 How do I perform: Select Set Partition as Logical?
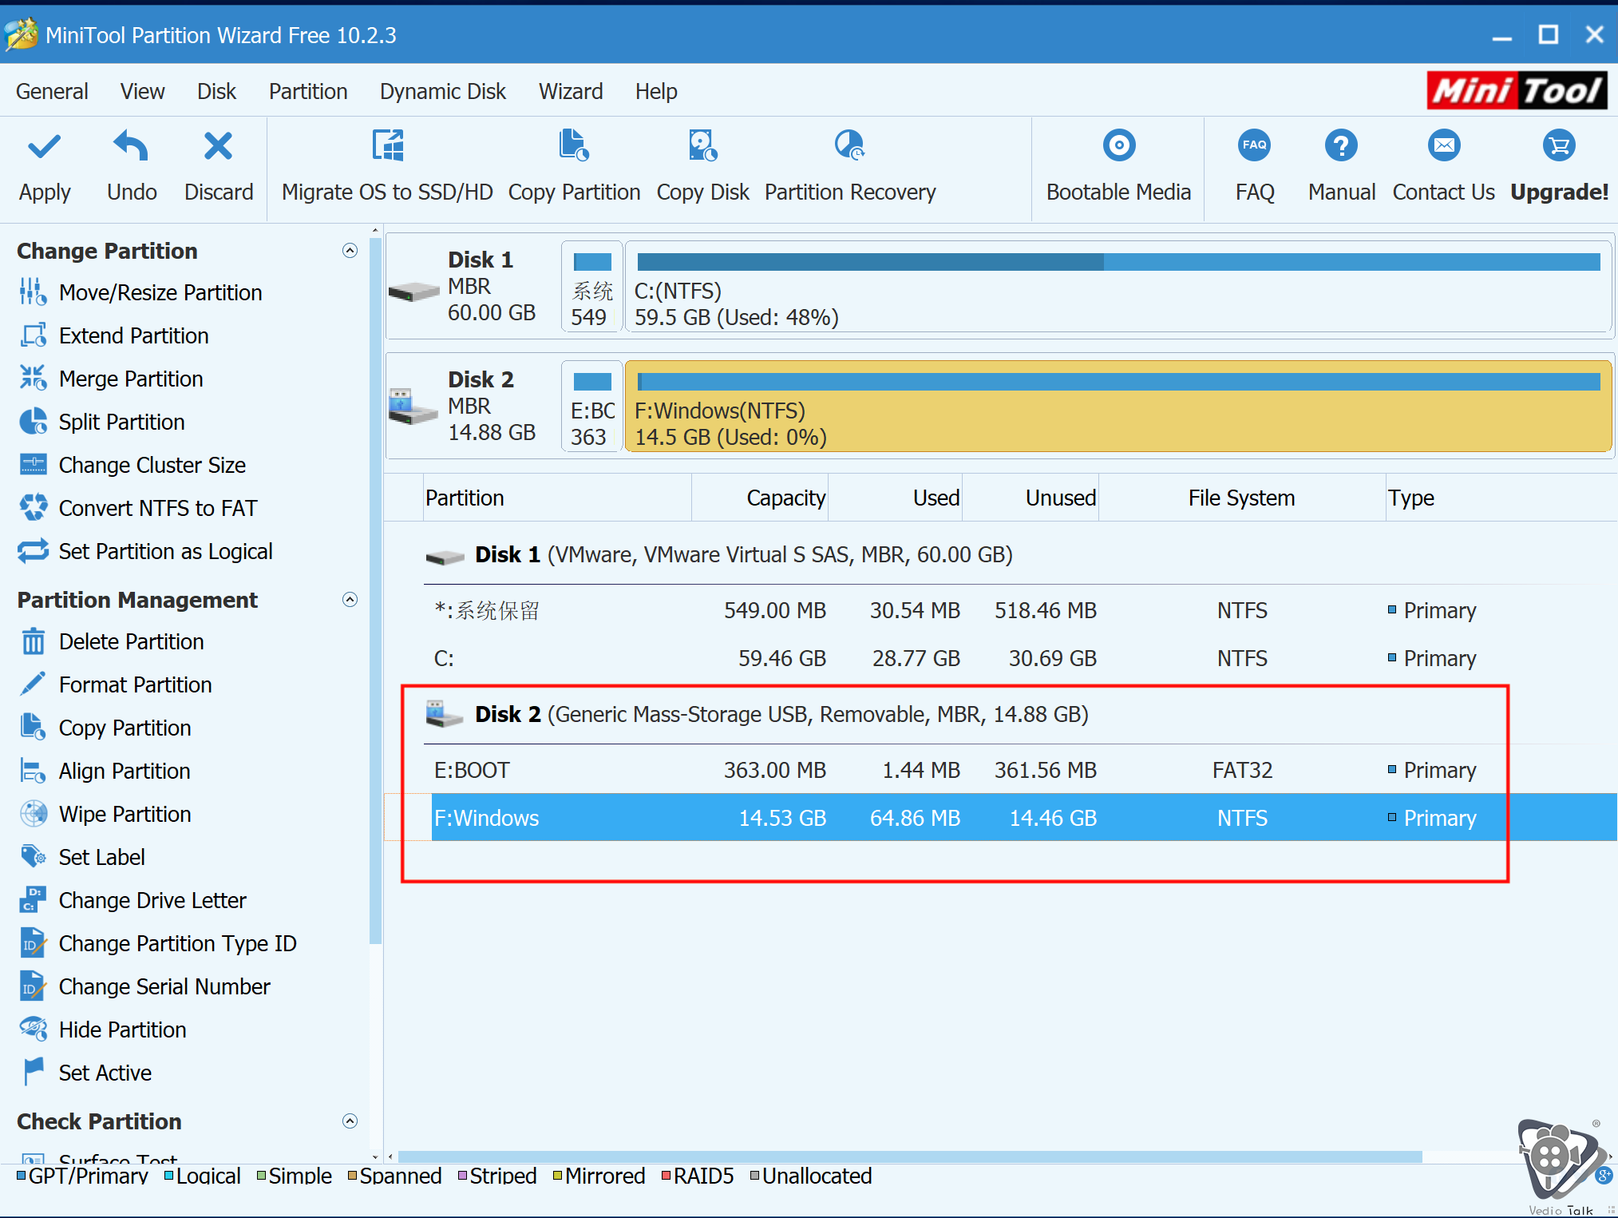145,551
